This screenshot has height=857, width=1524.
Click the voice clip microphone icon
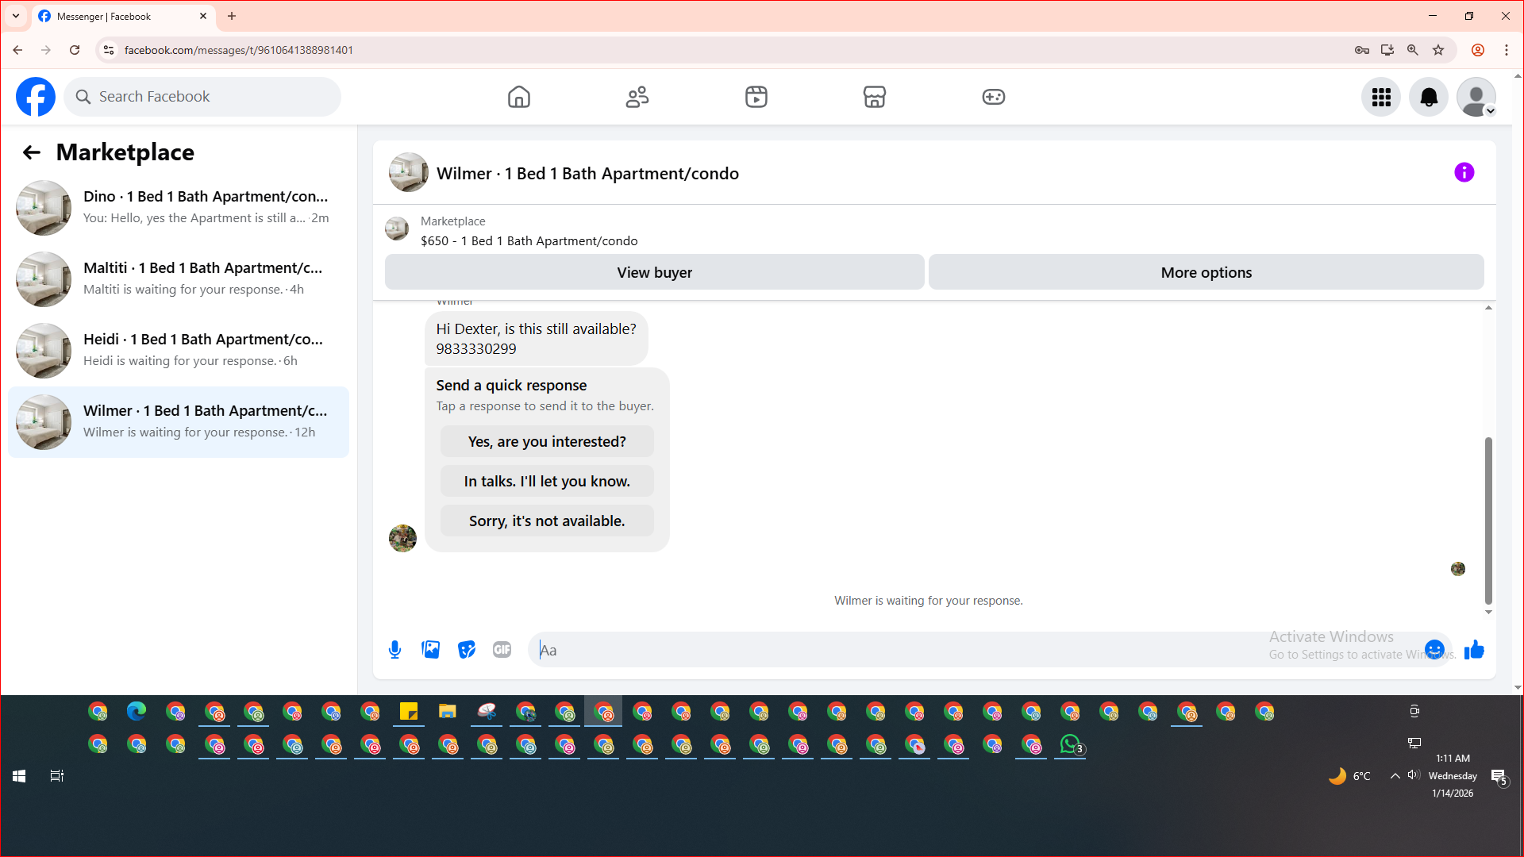click(394, 650)
